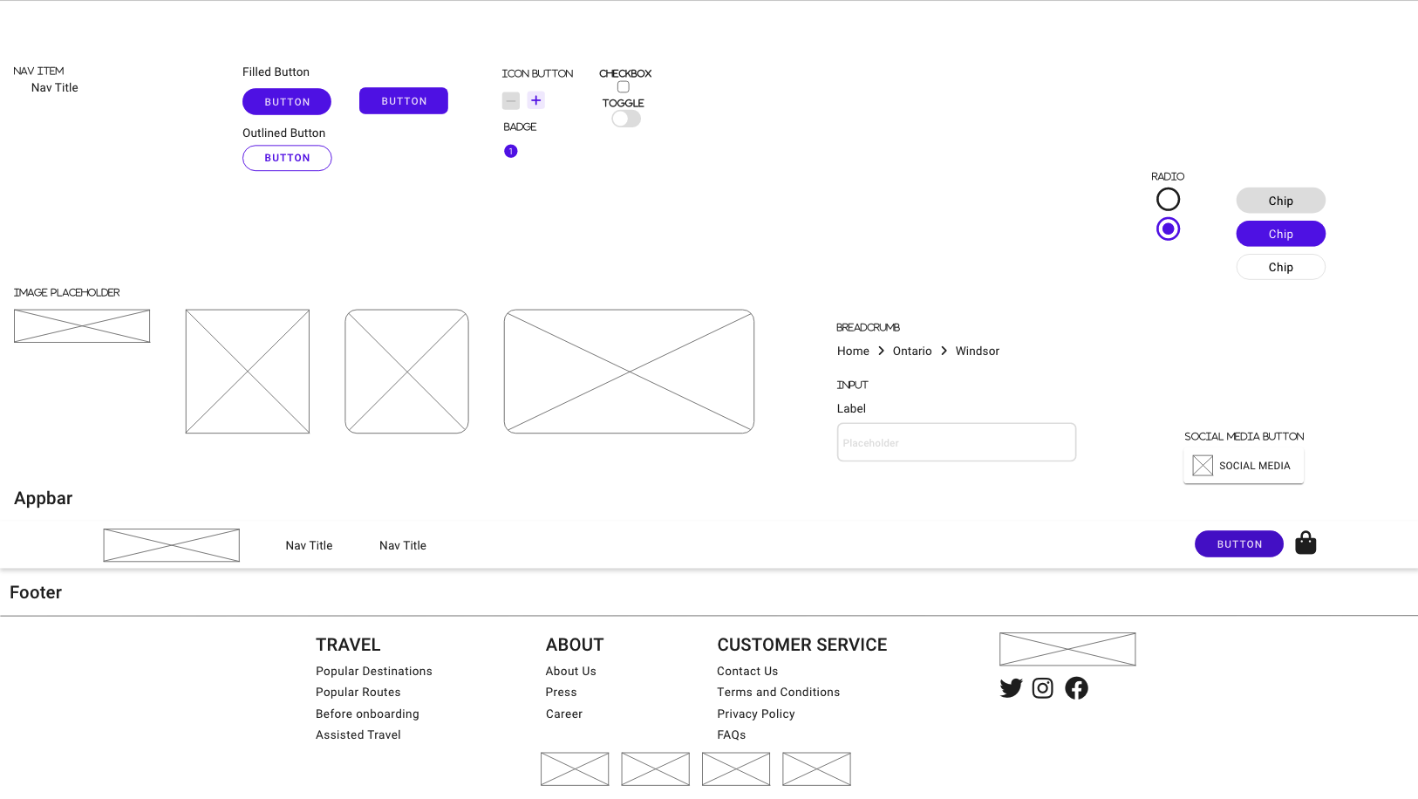Screen dimensions: 1418x799
Task: Click the Placeholder input field
Action: (956, 442)
